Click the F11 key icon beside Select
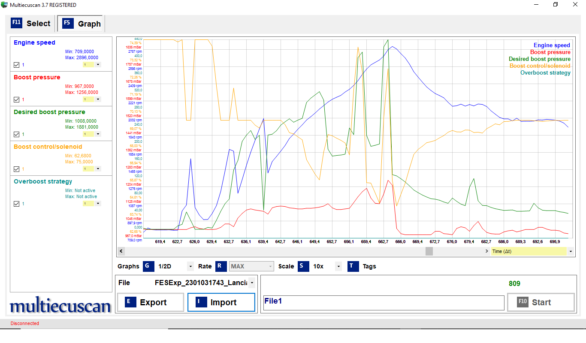The image size is (586, 343). point(16,23)
